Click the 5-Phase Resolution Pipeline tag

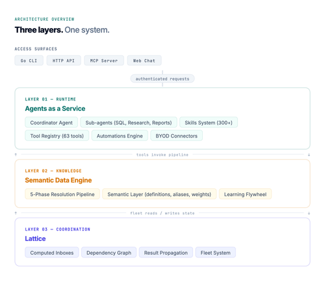(62, 194)
